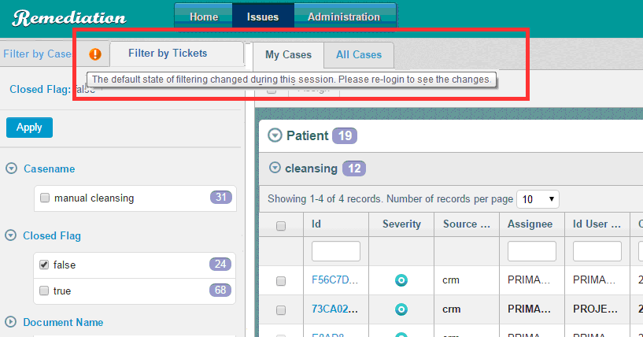Select the Filter by Tickets tab
This screenshot has width=643, height=337.
(x=168, y=54)
